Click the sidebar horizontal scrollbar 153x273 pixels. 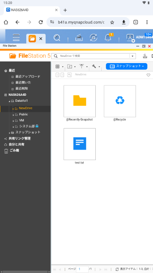[25, 272]
